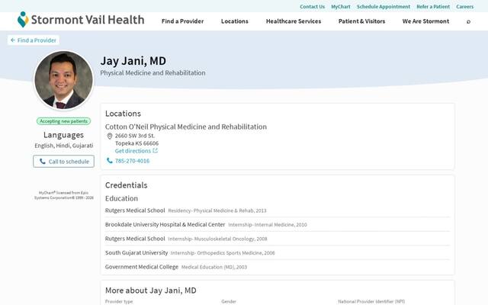The height and width of the screenshot is (305, 488).
Task: Open the Patient & Visitors menu
Action: [x=361, y=21]
